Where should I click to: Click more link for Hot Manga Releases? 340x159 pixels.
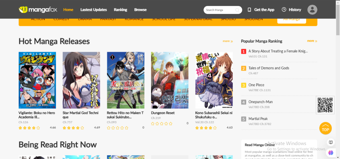click(x=228, y=41)
